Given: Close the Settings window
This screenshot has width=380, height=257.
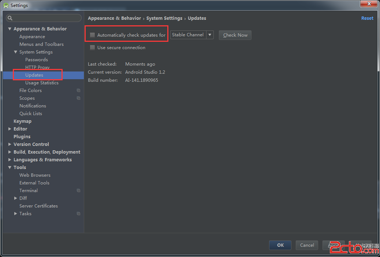Looking at the screenshot, I should pos(369,4).
